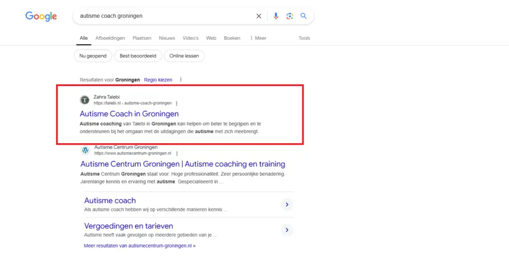
Task: Click the magnifying glass search button
Action: coord(304,16)
